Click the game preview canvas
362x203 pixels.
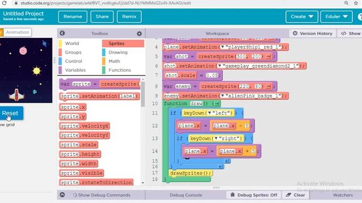coord(26,70)
